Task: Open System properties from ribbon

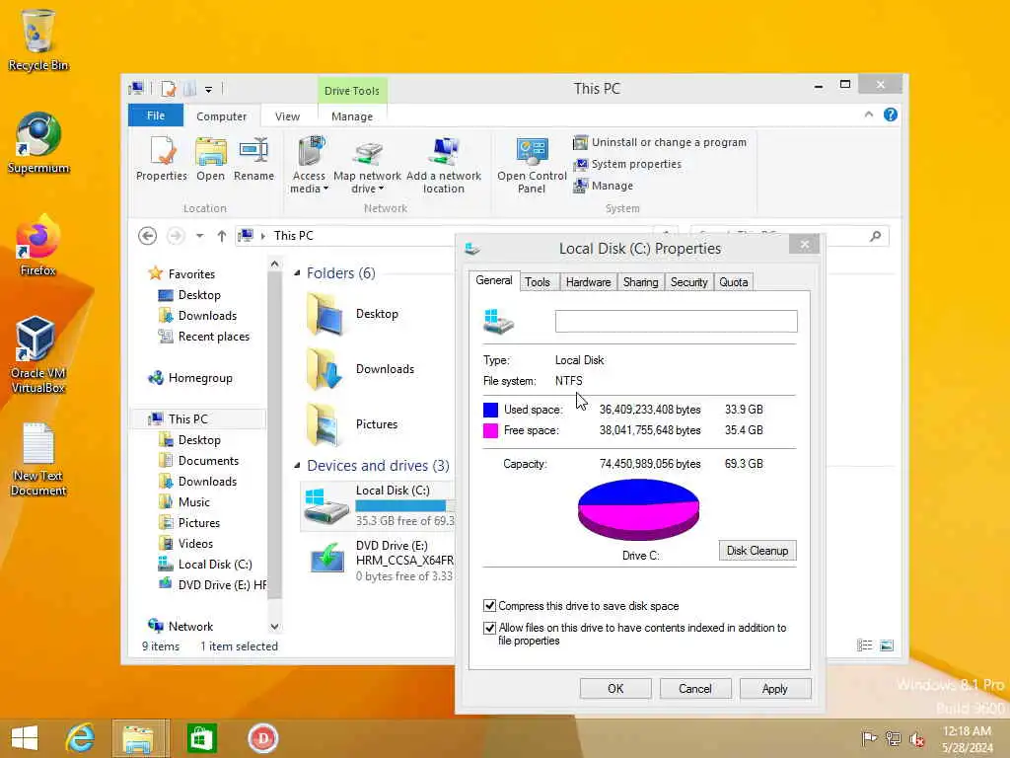Action: tap(626, 165)
